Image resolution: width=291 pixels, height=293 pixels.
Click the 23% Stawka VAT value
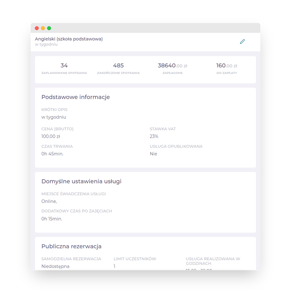[x=154, y=136]
